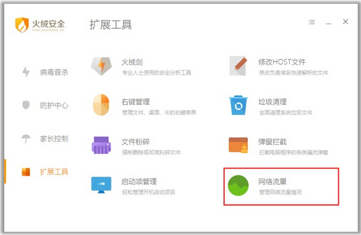Click the 火绒安全 shield logo

pos(22,25)
